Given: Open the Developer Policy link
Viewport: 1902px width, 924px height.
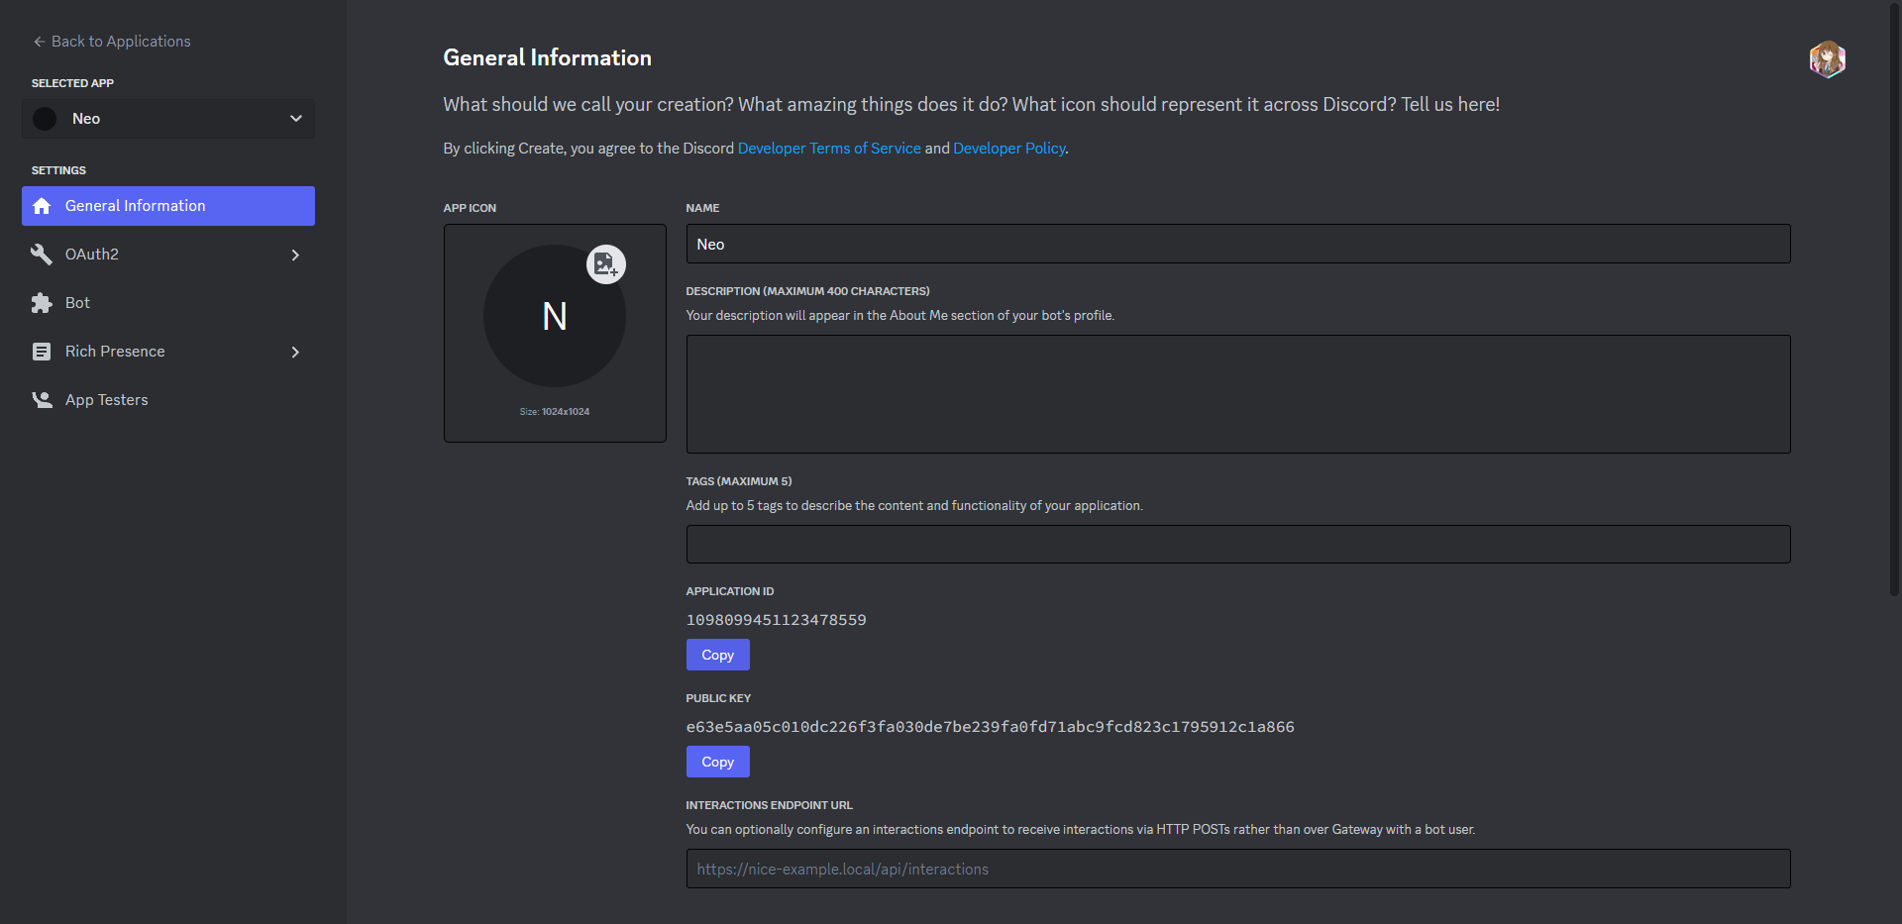Looking at the screenshot, I should click(x=1009, y=149).
